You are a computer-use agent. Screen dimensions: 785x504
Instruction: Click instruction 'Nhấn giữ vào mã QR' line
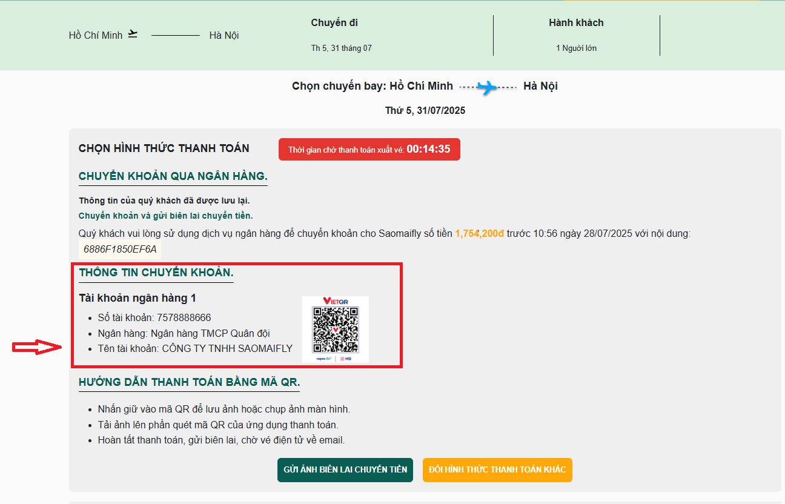click(224, 409)
